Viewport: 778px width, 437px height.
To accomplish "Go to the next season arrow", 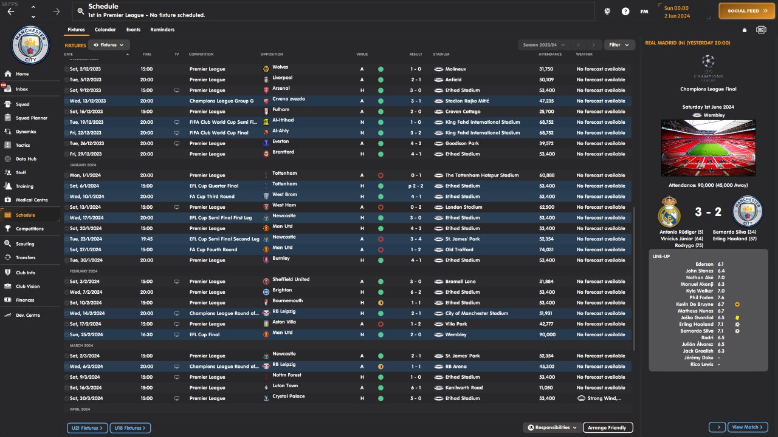I will (x=593, y=45).
